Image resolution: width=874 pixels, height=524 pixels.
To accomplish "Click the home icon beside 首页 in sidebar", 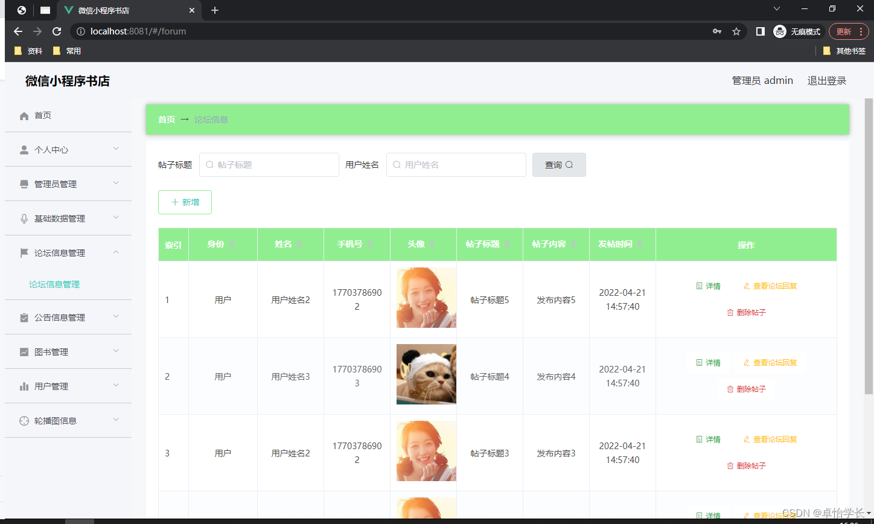I will click(x=24, y=115).
